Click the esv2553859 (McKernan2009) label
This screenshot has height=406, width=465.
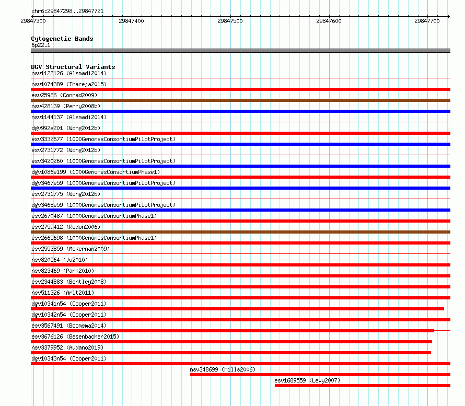[x=71, y=249]
